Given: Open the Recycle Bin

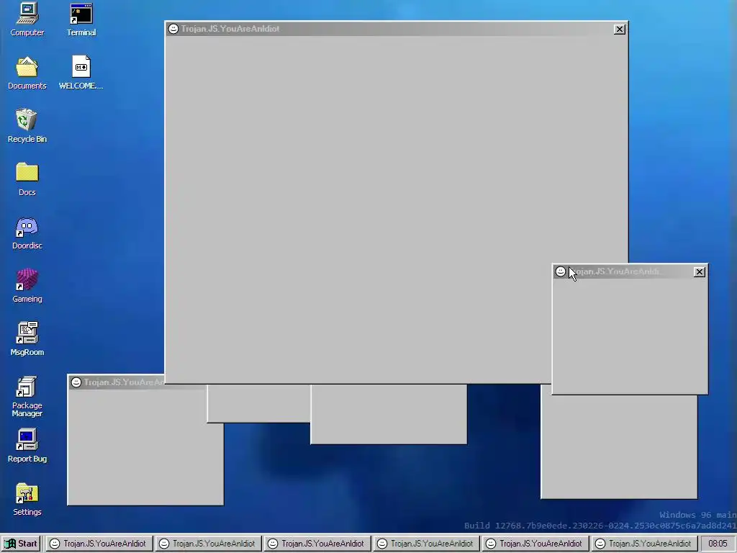Looking at the screenshot, I should 27,126.
